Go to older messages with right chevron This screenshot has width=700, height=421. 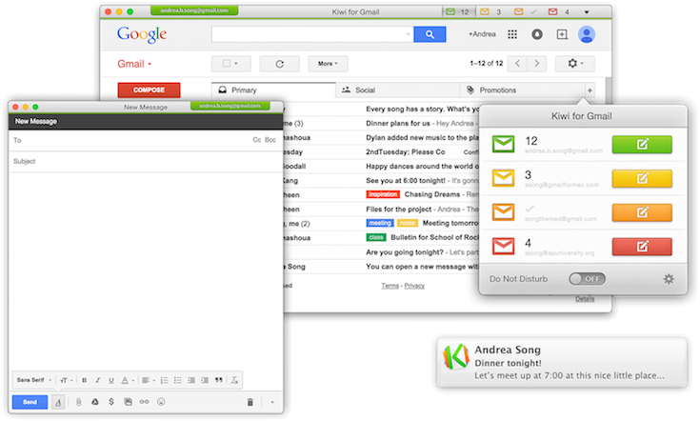[x=536, y=64]
